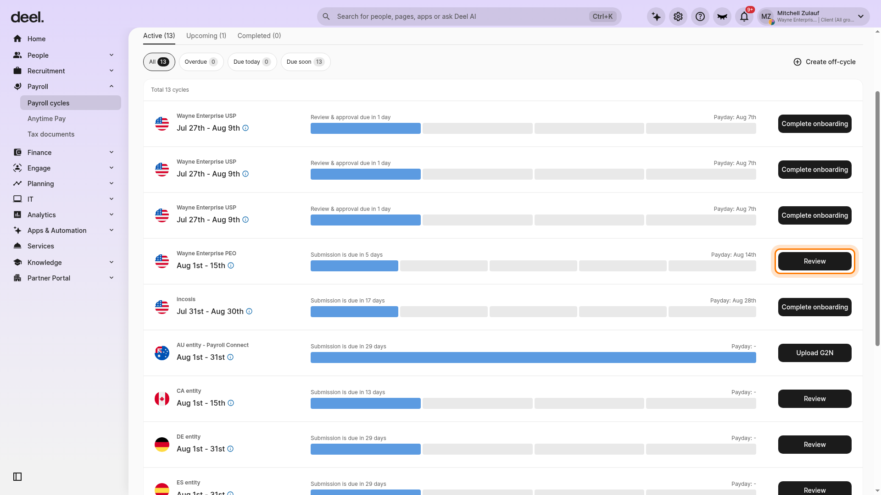Collapse sidebar using bottom panel icon

(17, 477)
